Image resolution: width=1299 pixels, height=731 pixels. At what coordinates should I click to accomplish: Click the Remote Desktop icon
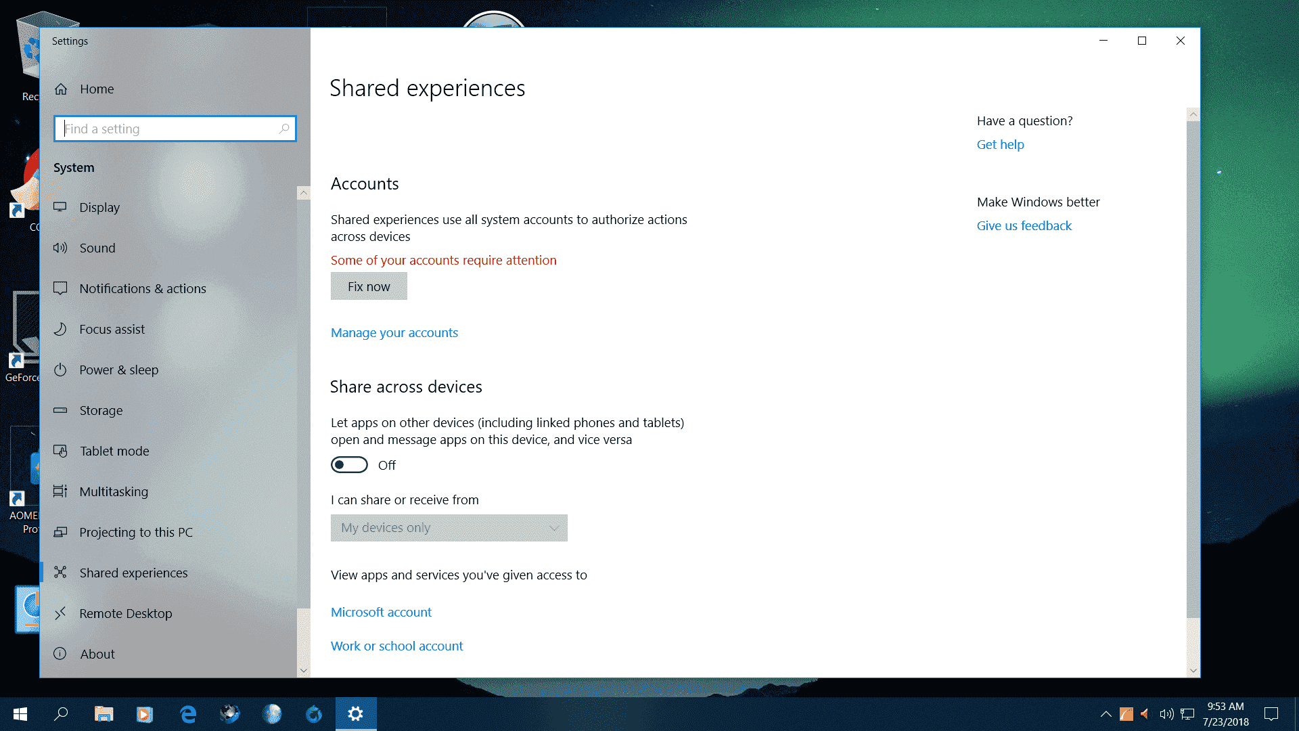coord(60,613)
